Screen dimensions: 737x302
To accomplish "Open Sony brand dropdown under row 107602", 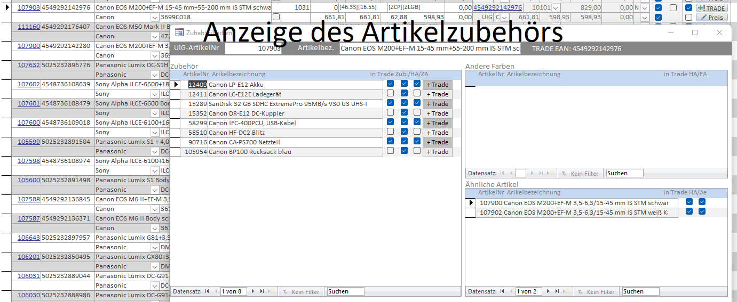I will 154,94.
